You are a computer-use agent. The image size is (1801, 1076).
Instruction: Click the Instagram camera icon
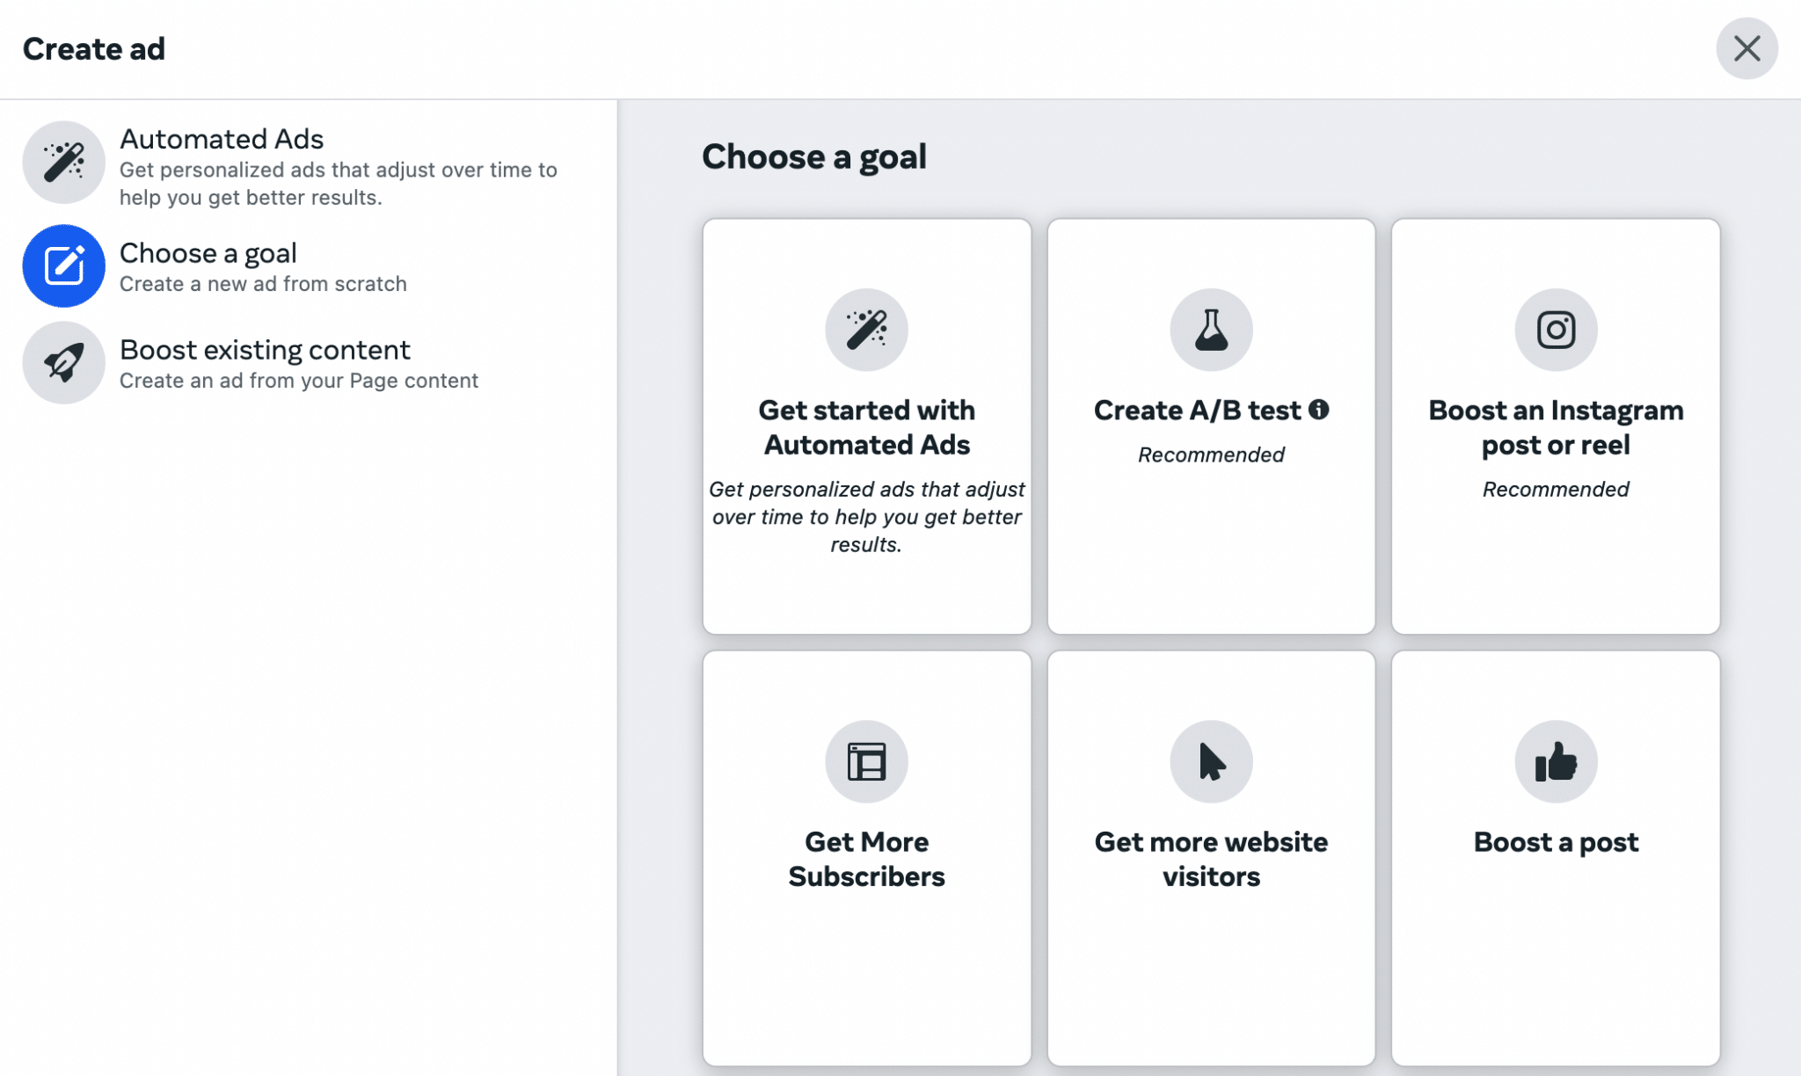(1555, 328)
